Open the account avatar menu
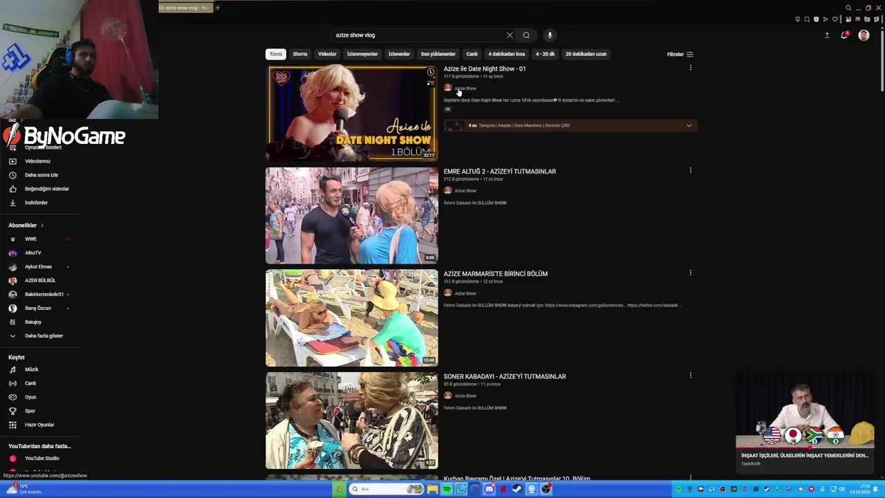This screenshot has width=885, height=498. [x=864, y=35]
